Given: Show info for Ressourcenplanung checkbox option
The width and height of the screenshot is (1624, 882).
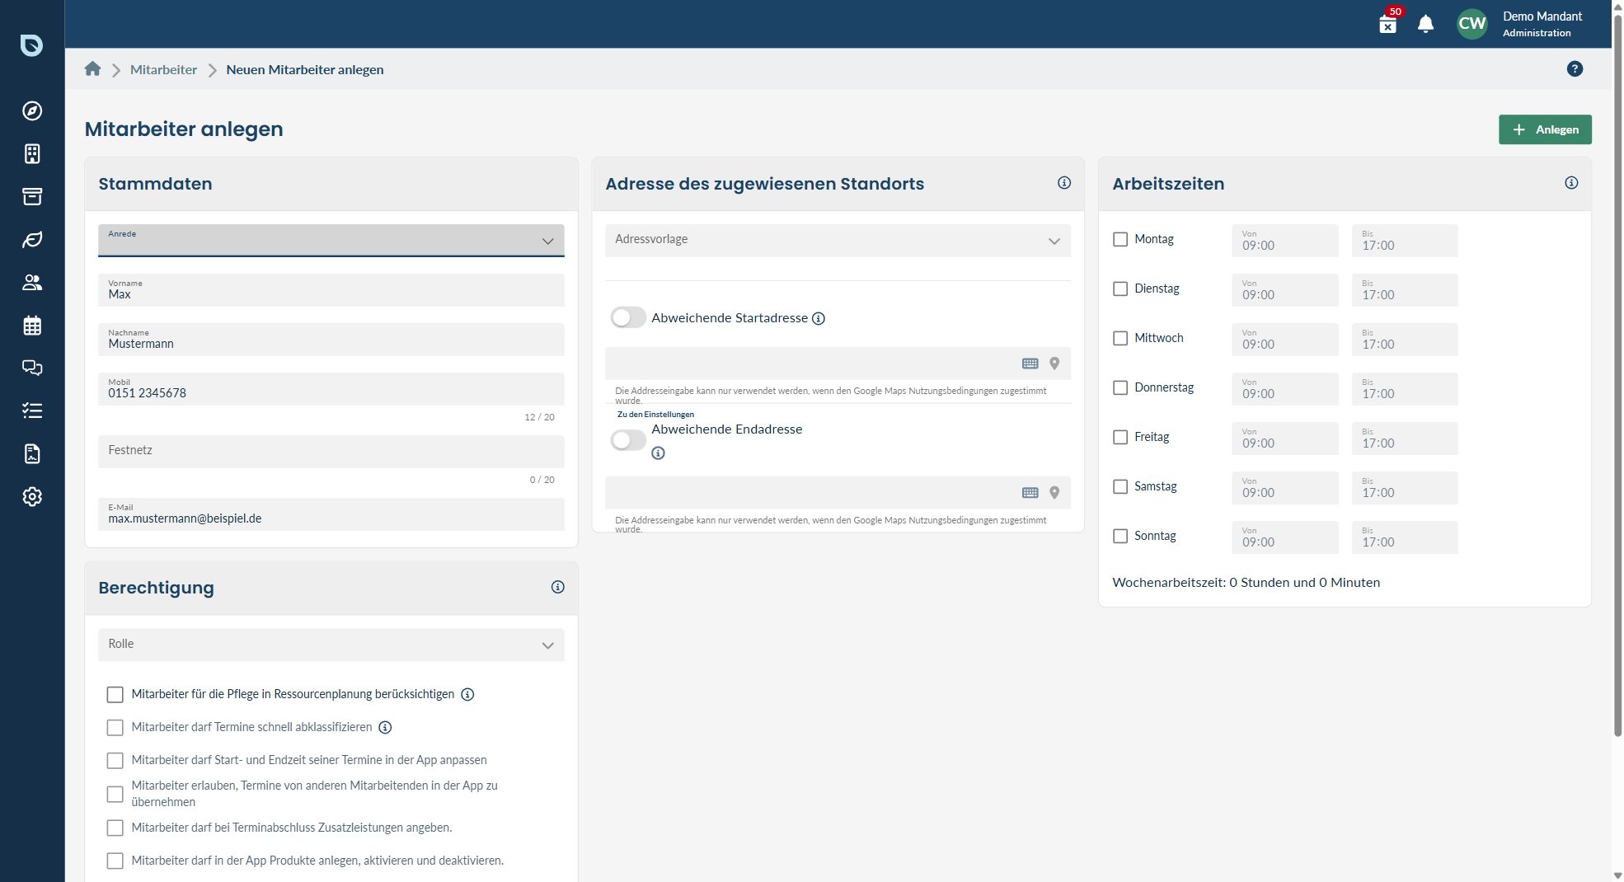Looking at the screenshot, I should pos(467,694).
